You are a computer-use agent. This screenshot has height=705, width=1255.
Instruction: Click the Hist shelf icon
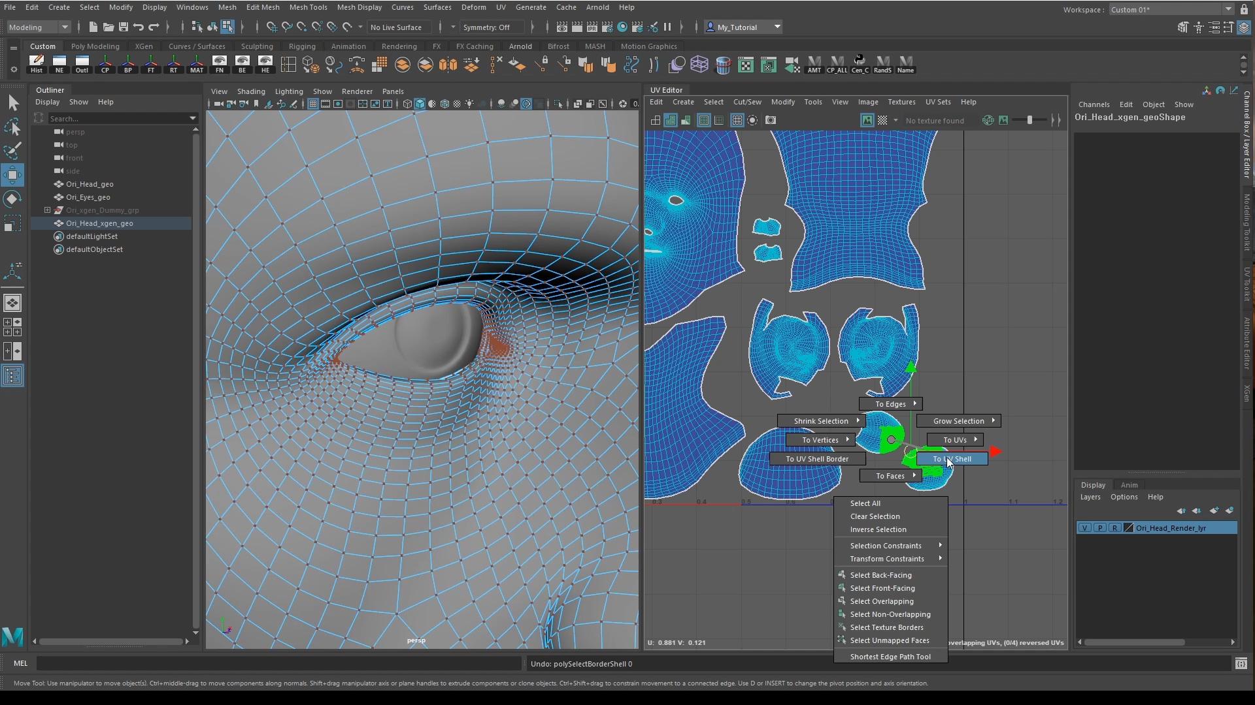tap(37, 64)
